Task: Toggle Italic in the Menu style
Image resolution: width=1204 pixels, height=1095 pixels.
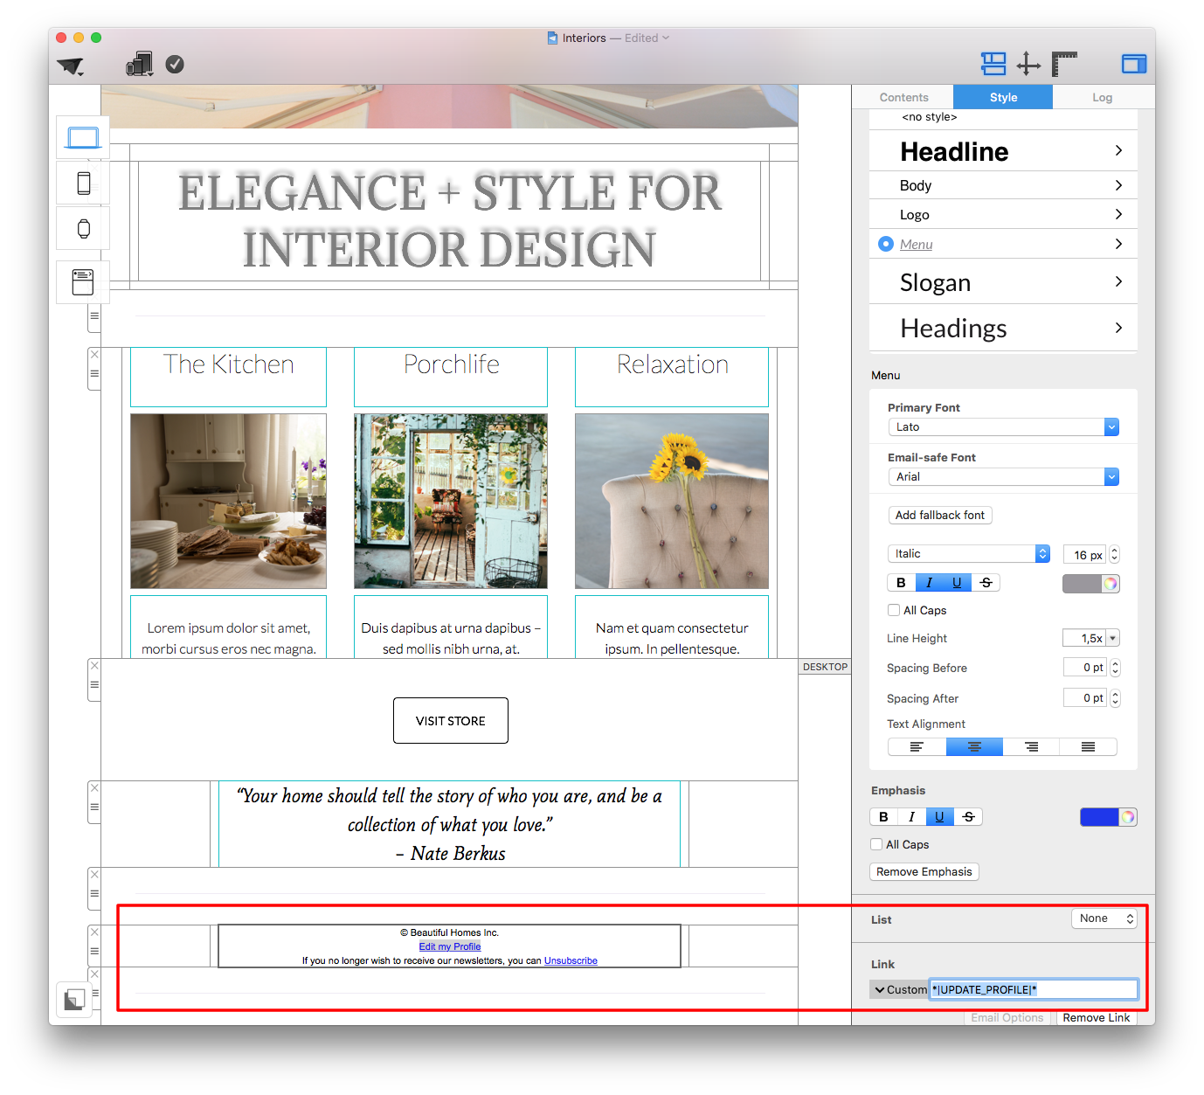Action: [929, 583]
